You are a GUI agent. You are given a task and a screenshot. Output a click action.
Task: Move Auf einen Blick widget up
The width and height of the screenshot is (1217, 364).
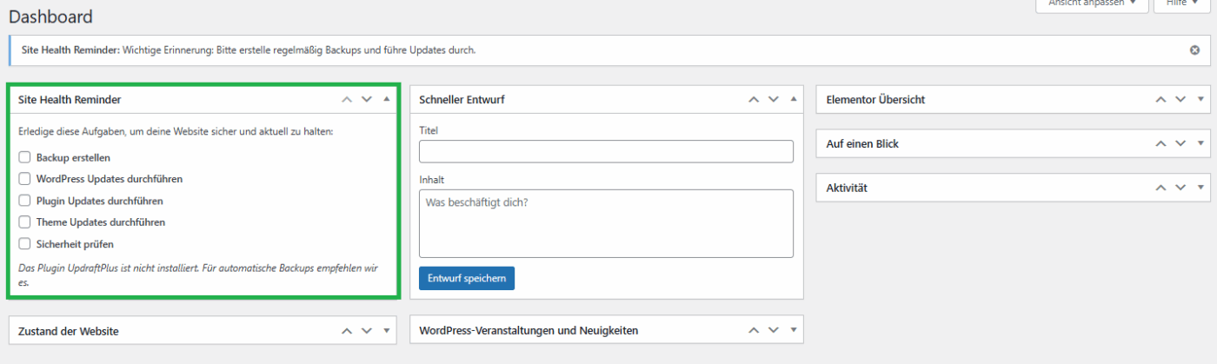coord(1160,143)
